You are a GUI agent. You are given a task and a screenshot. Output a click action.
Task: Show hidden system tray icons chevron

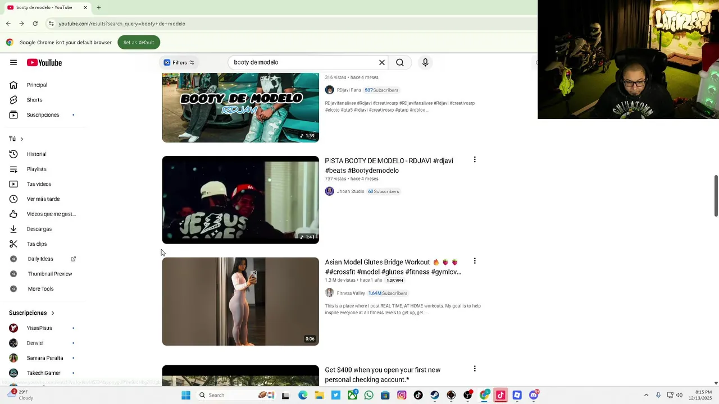coord(646,395)
